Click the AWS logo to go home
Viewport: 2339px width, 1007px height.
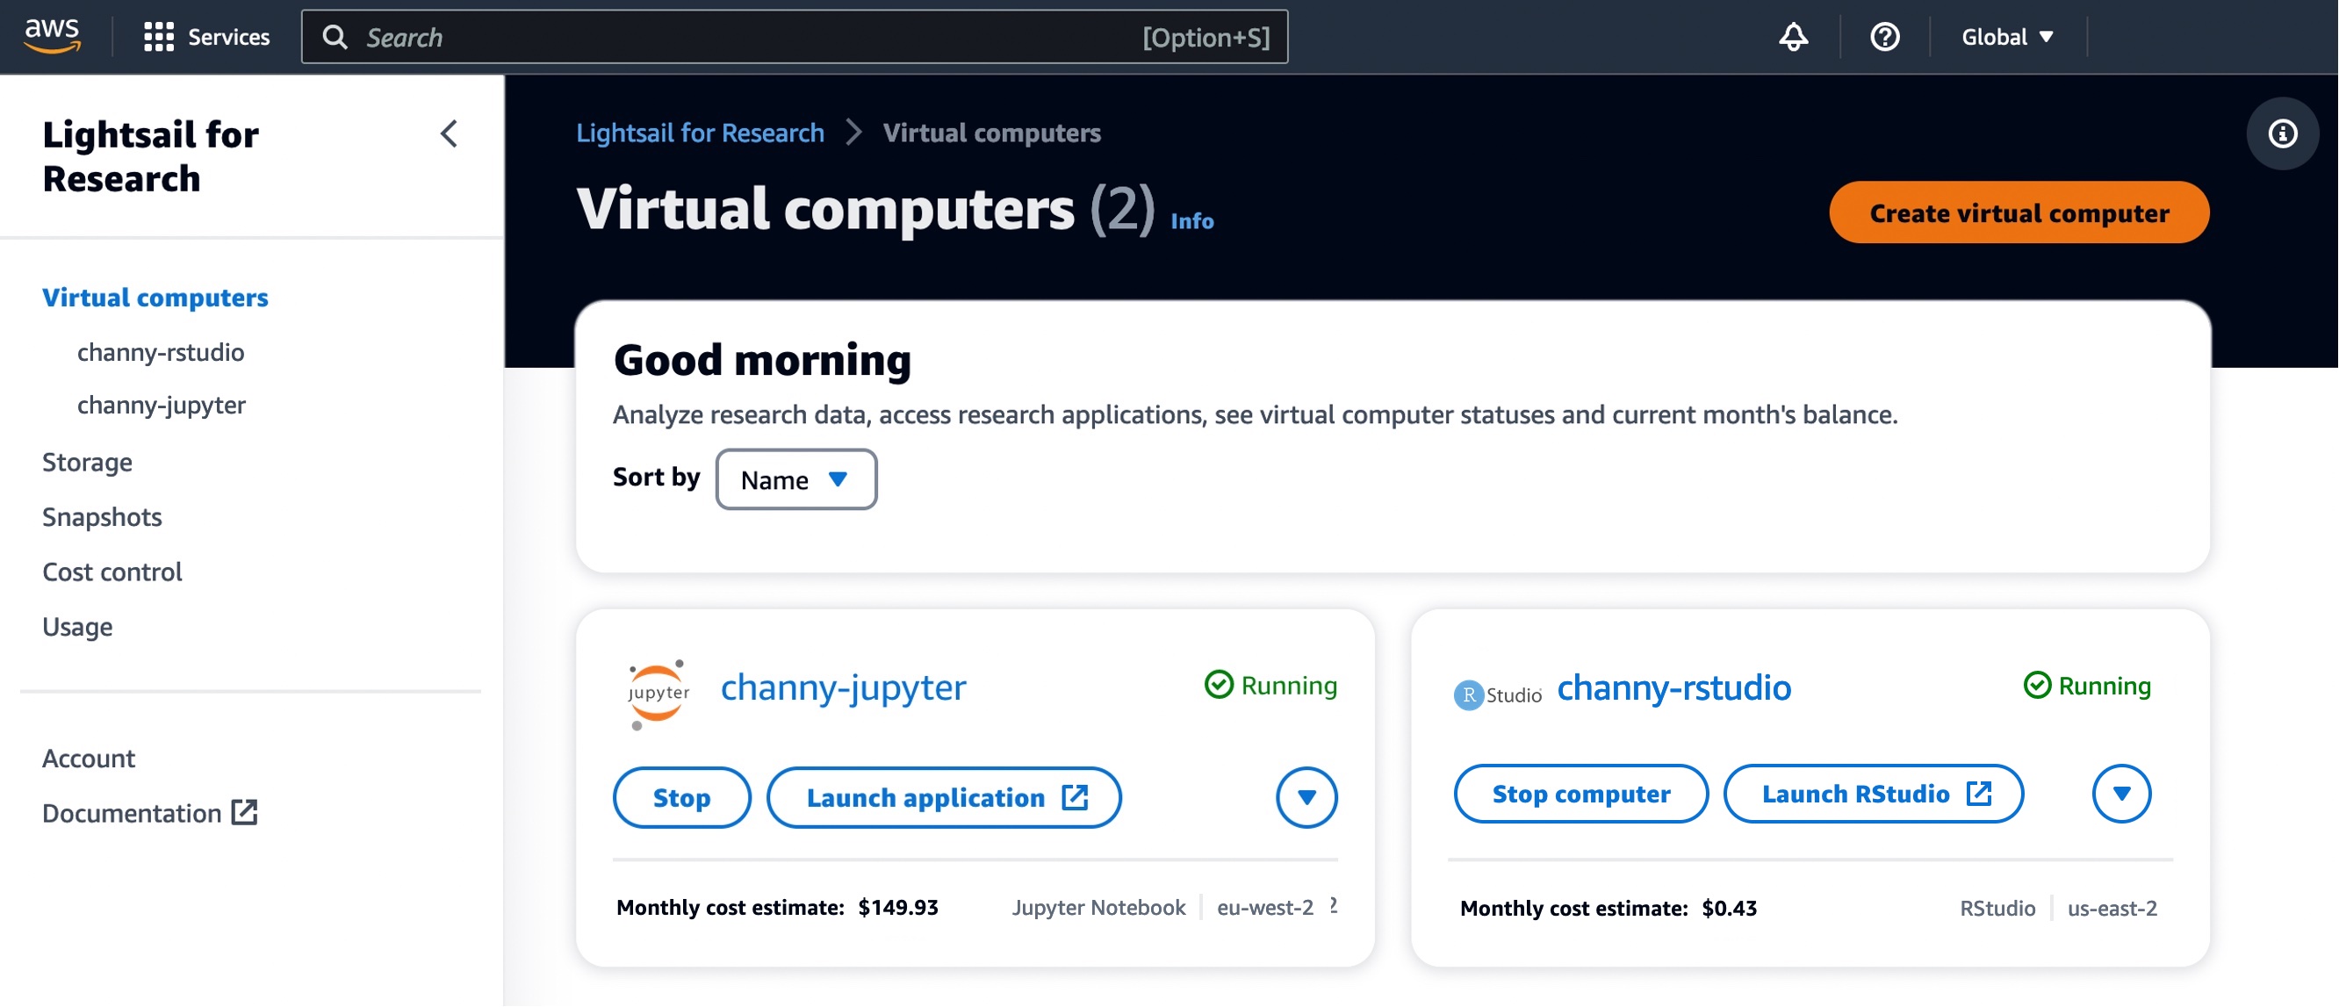54,37
